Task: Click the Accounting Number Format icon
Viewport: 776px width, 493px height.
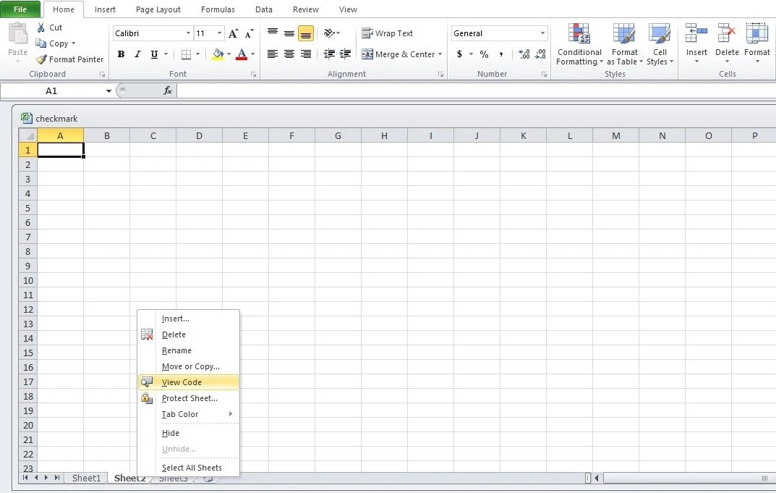Action: tap(461, 54)
